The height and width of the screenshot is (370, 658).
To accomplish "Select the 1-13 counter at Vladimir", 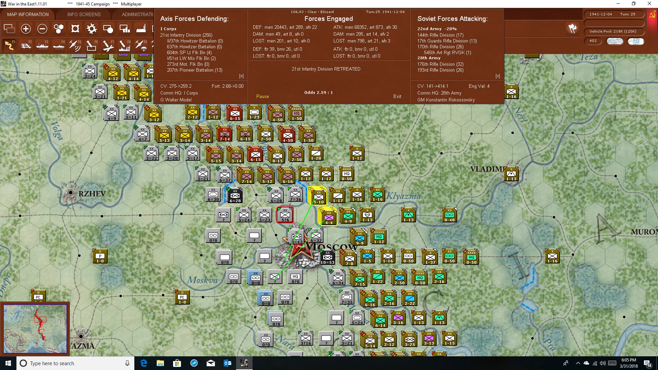I will pyautogui.click(x=511, y=174).
